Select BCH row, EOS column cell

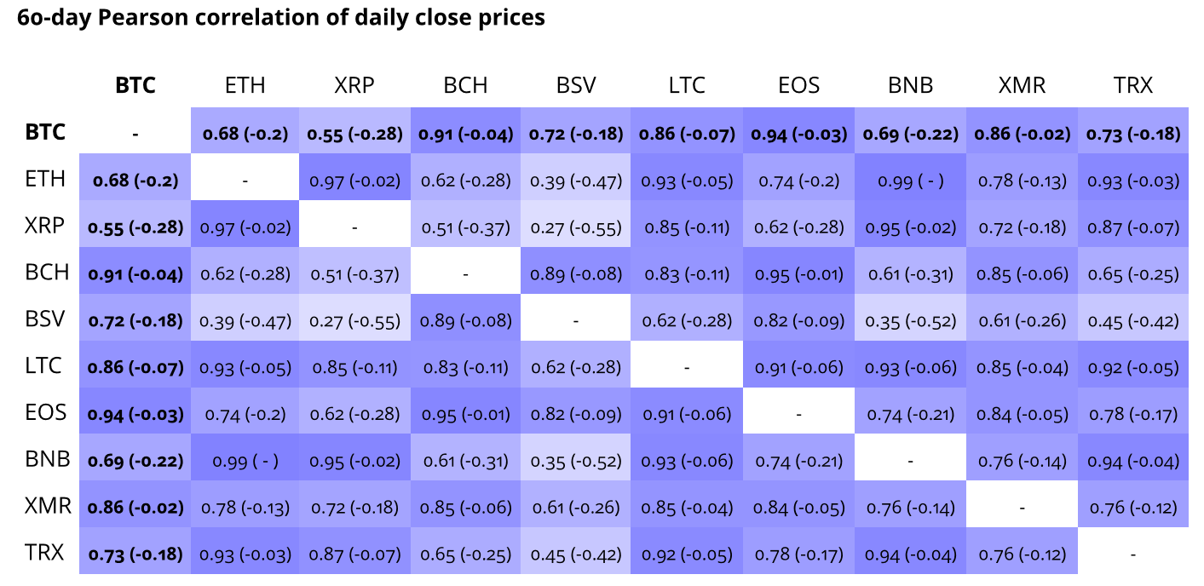click(x=798, y=274)
